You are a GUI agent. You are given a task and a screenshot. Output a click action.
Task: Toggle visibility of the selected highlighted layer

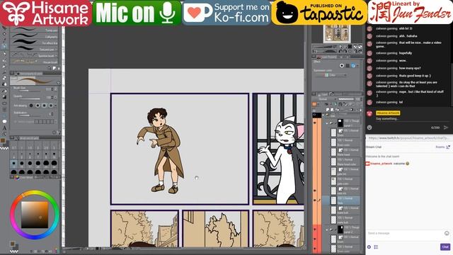coord(314,200)
